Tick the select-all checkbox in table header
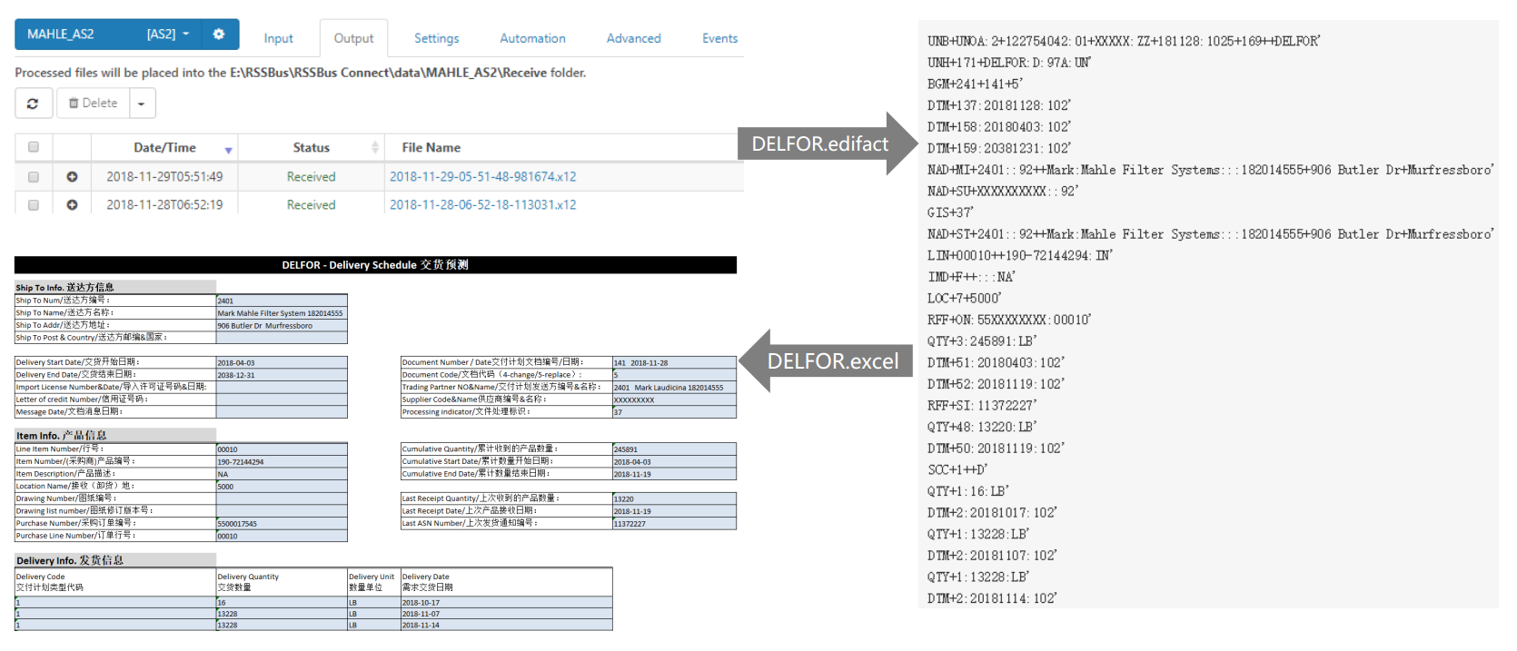1517x651 pixels. [34, 147]
